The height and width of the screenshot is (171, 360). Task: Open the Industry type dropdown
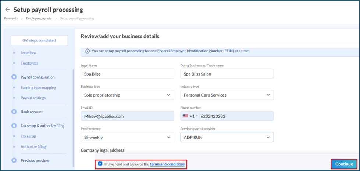coord(227,95)
